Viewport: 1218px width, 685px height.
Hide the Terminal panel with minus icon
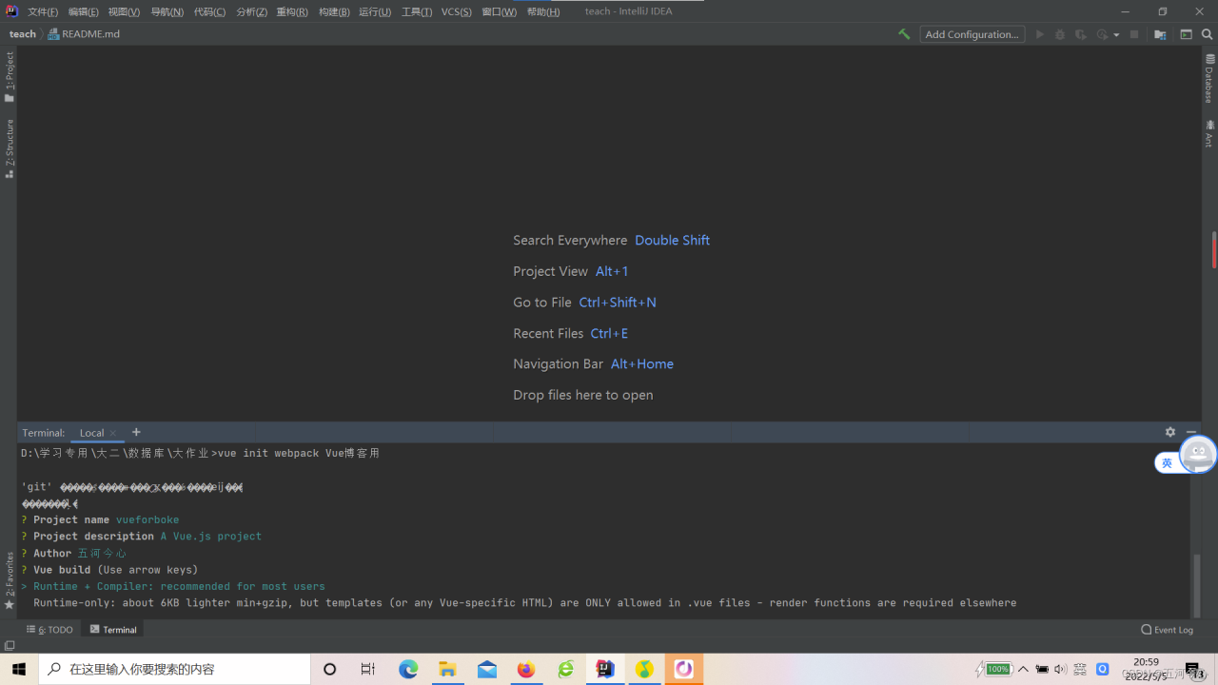coord(1190,432)
